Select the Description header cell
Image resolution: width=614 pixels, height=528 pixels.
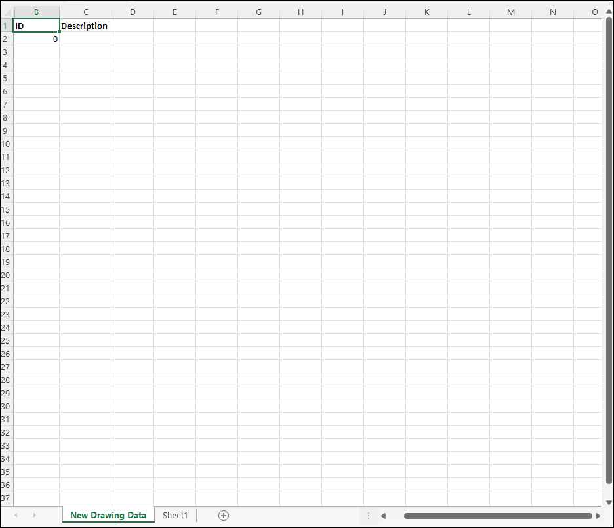(85, 26)
